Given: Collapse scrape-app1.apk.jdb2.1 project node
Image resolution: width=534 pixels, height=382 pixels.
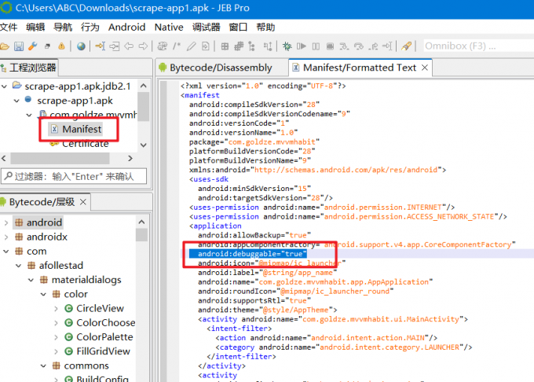Looking at the screenshot, I should click(x=6, y=86).
